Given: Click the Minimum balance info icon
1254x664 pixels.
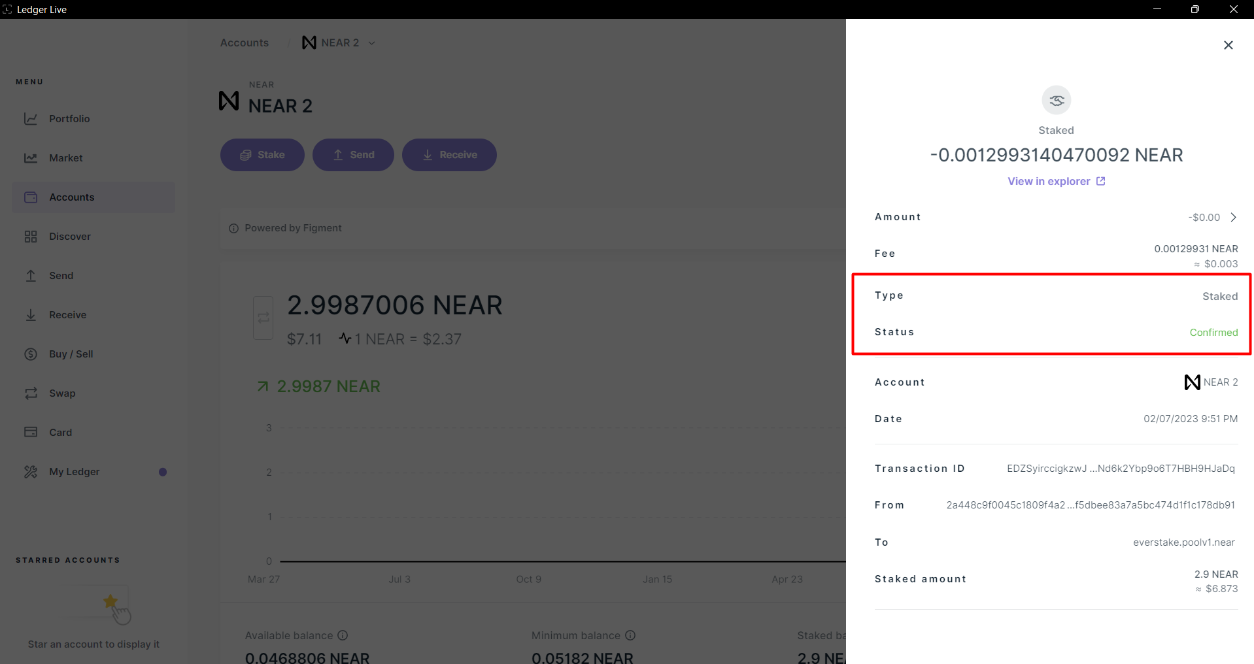Looking at the screenshot, I should (x=630, y=635).
